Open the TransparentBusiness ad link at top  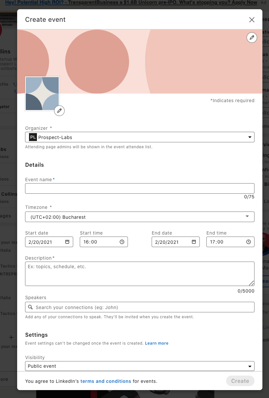pos(131,2)
